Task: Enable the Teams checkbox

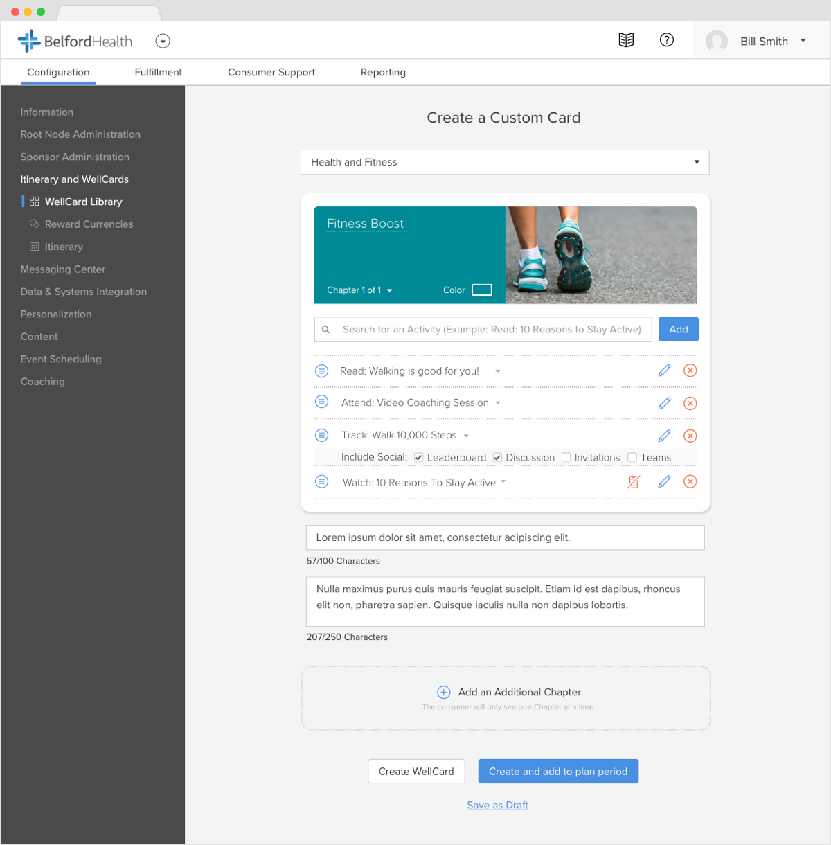Action: (x=632, y=457)
